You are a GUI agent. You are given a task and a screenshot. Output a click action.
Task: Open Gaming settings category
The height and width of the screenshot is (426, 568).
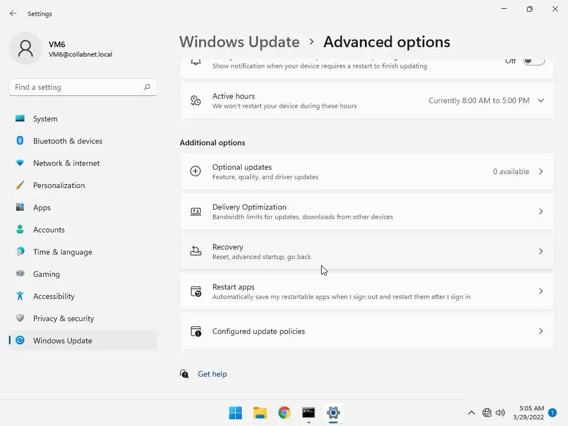(x=83, y=274)
